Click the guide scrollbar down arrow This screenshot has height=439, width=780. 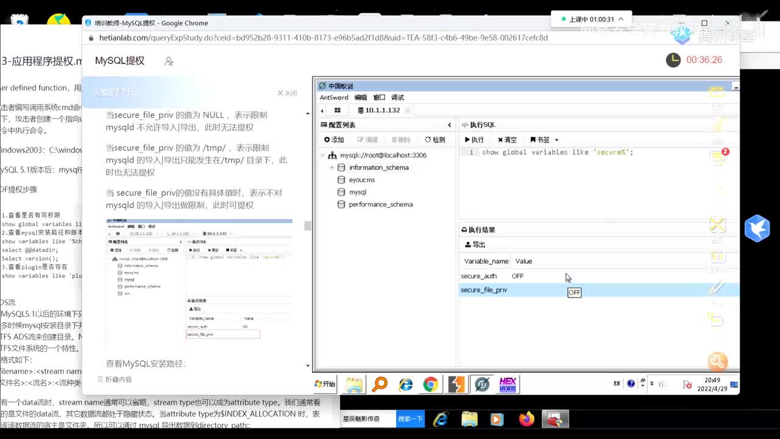tap(308, 366)
